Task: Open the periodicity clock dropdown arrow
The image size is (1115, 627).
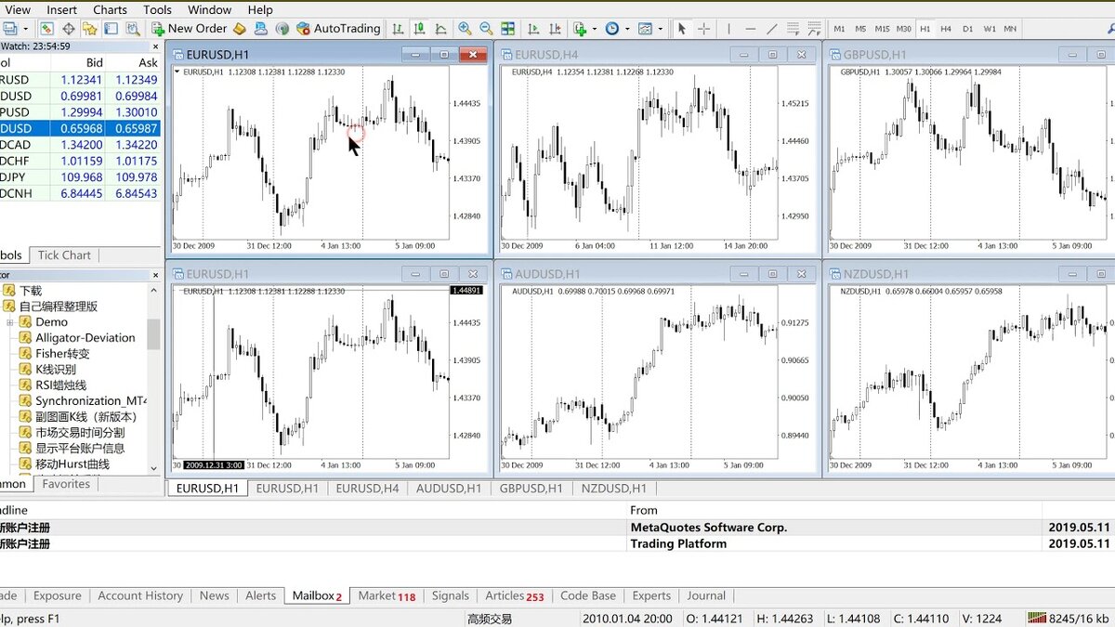Action: 628,29
